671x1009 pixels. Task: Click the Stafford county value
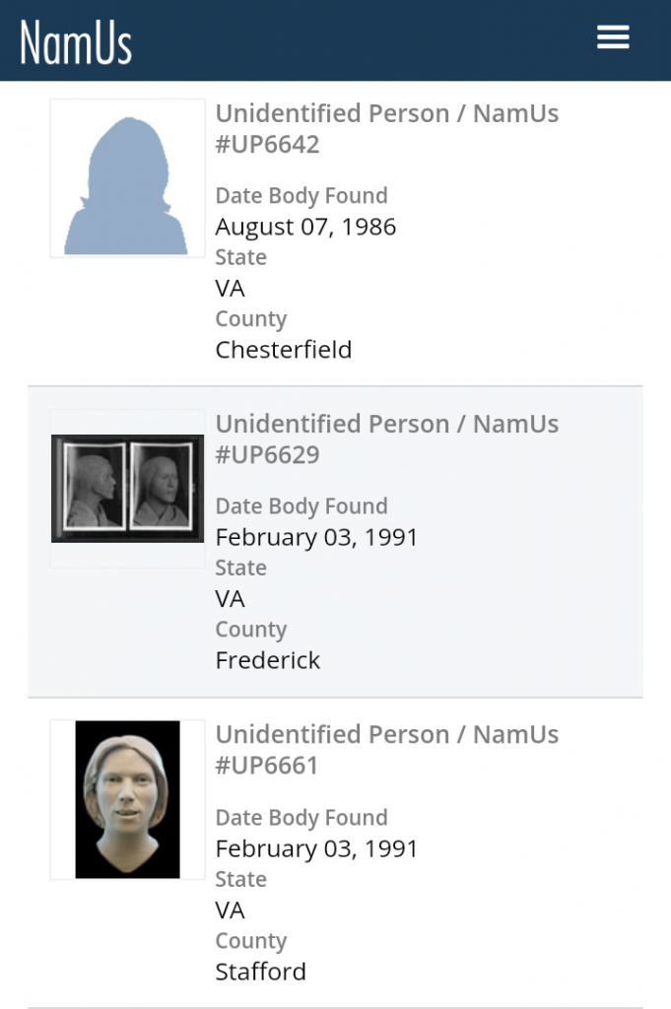tap(260, 972)
